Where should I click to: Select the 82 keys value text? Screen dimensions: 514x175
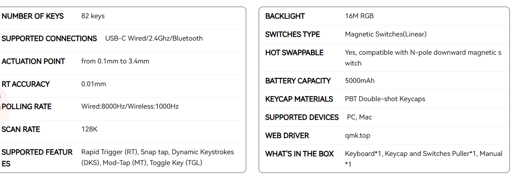click(93, 16)
